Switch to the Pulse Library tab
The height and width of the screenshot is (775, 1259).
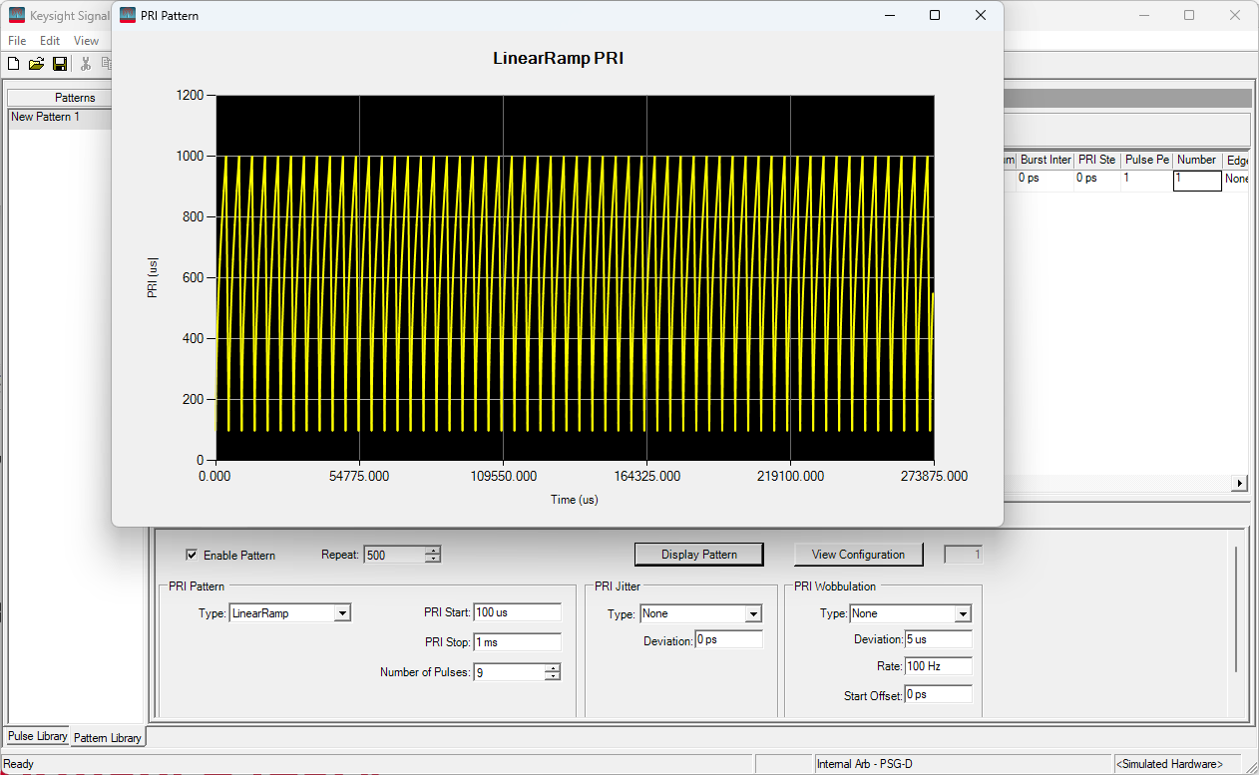(36, 736)
